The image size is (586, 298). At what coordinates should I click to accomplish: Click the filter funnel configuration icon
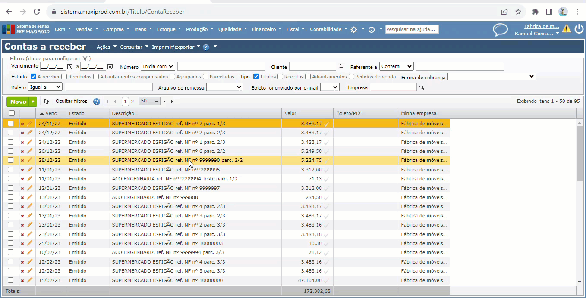pyautogui.click(x=85, y=59)
